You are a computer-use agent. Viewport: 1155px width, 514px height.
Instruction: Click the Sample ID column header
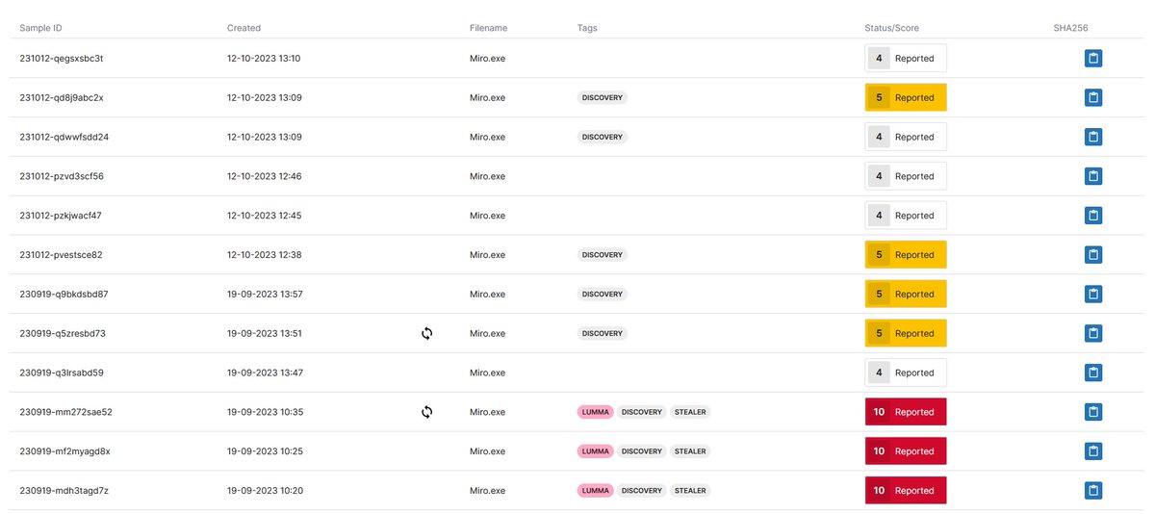pos(40,28)
